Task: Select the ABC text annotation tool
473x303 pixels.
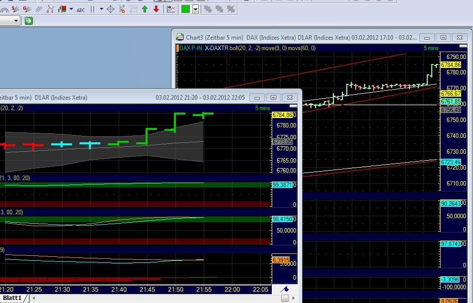Action: (x=79, y=9)
